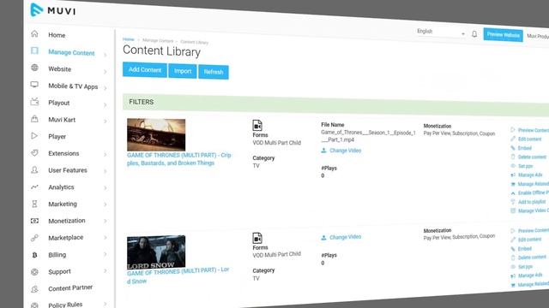The height and width of the screenshot is (308, 549).
Task: Click the User Features person icon
Action: click(34, 169)
